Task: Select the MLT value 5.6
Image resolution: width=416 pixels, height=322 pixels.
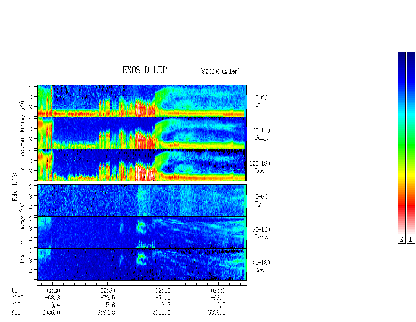Action: coord(111,305)
